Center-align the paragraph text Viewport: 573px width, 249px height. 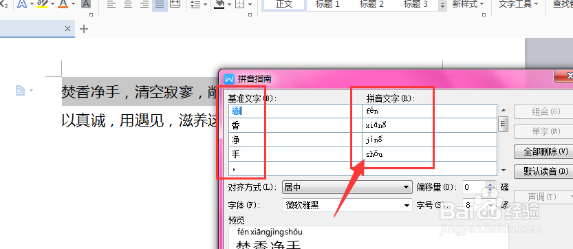tap(128, 4)
